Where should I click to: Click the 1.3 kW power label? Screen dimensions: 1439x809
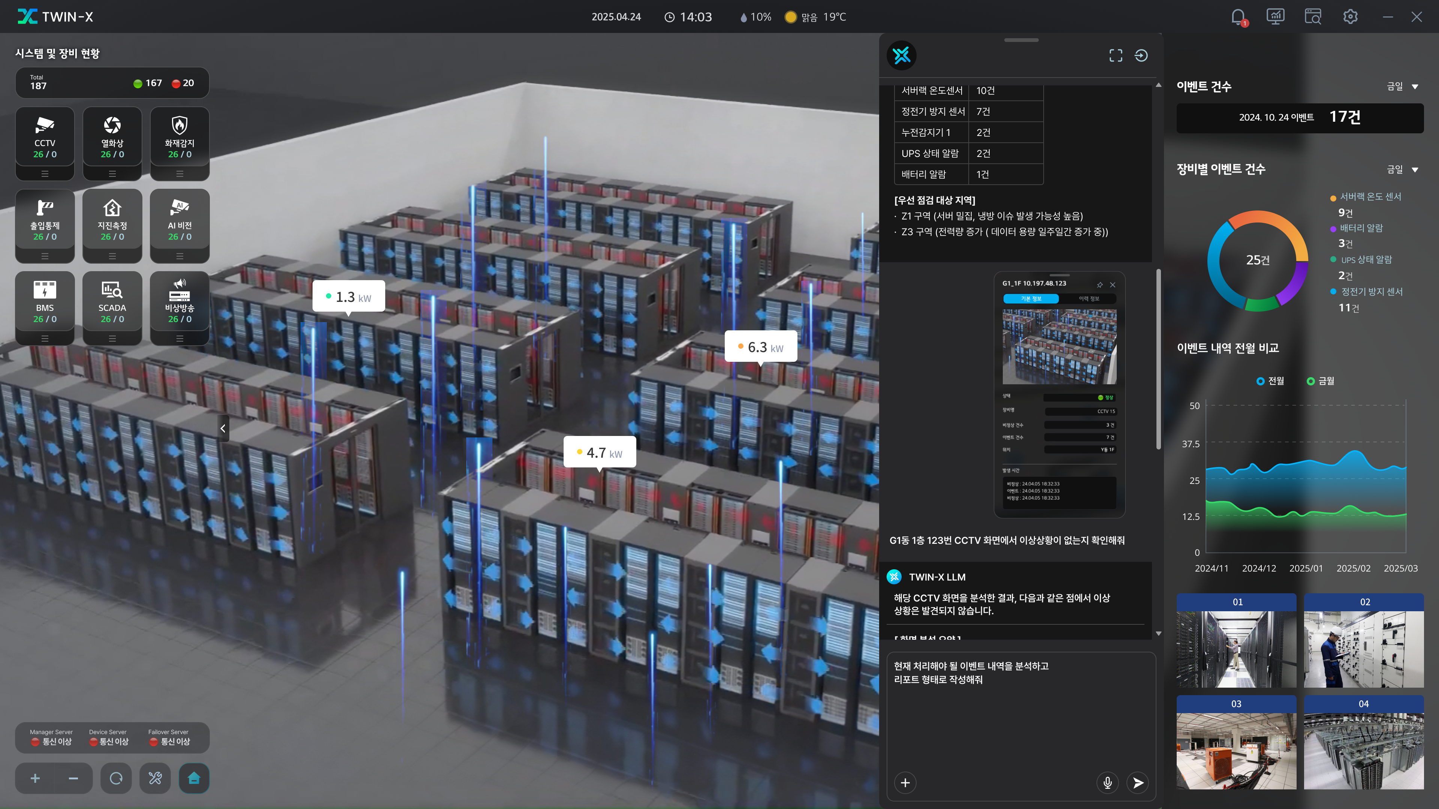[349, 297]
